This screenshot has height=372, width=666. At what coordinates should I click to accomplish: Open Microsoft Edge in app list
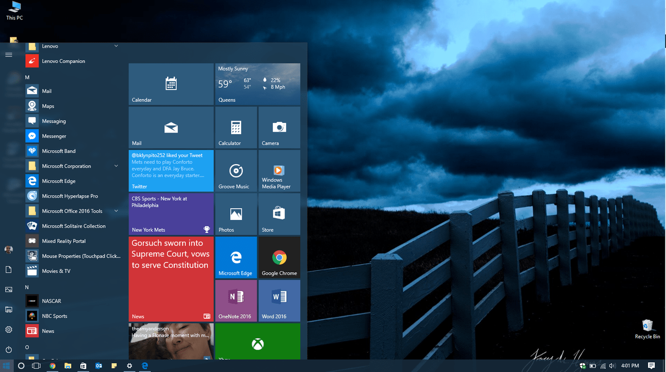pyautogui.click(x=73, y=181)
